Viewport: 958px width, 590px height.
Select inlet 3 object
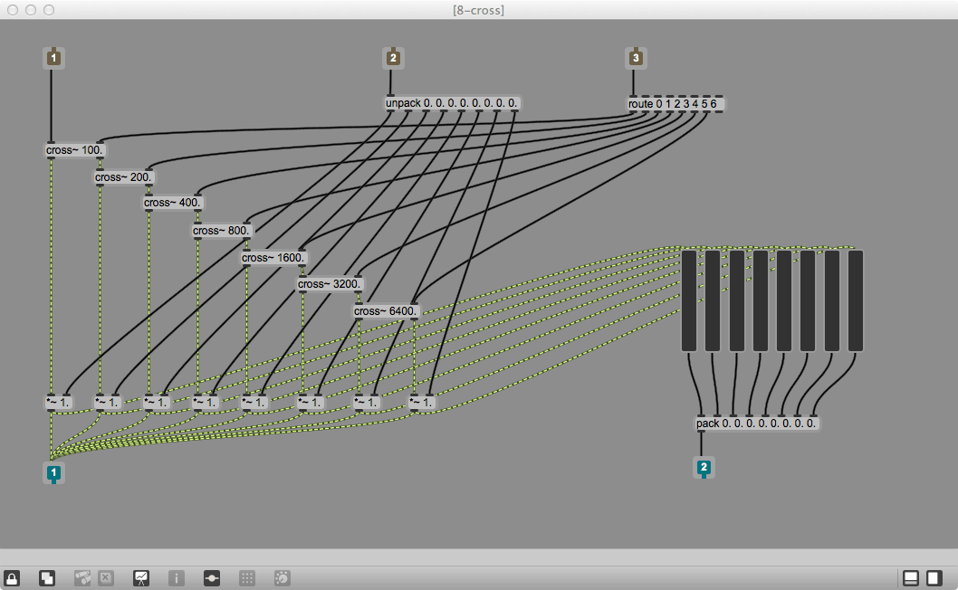636,57
